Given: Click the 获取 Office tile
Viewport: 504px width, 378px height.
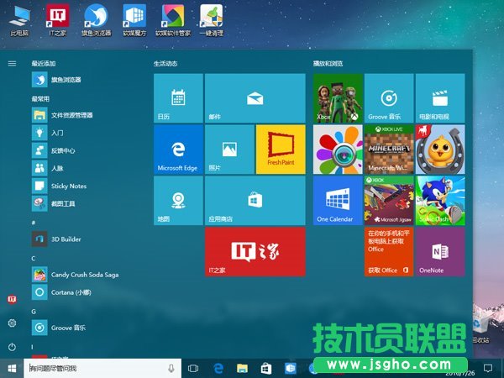Looking at the screenshot, I should [x=389, y=251].
